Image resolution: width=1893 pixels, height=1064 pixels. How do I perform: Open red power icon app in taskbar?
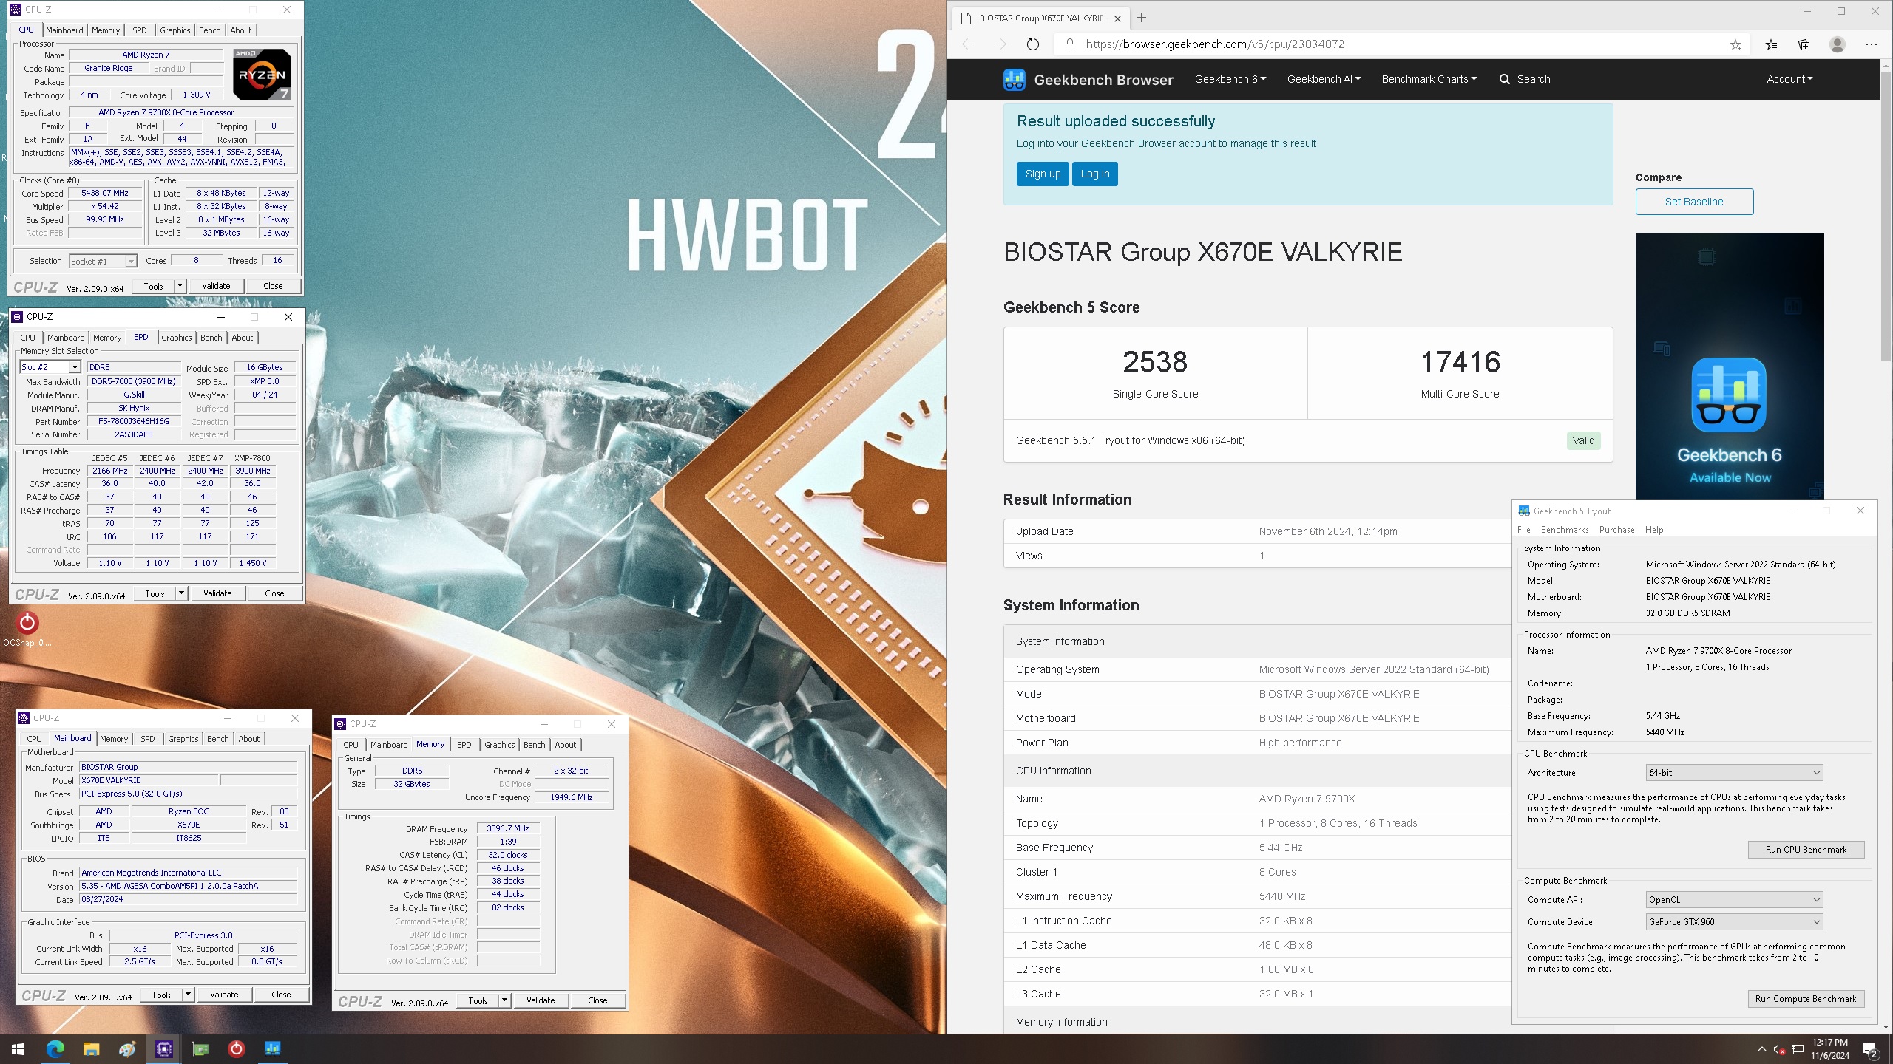[237, 1048]
